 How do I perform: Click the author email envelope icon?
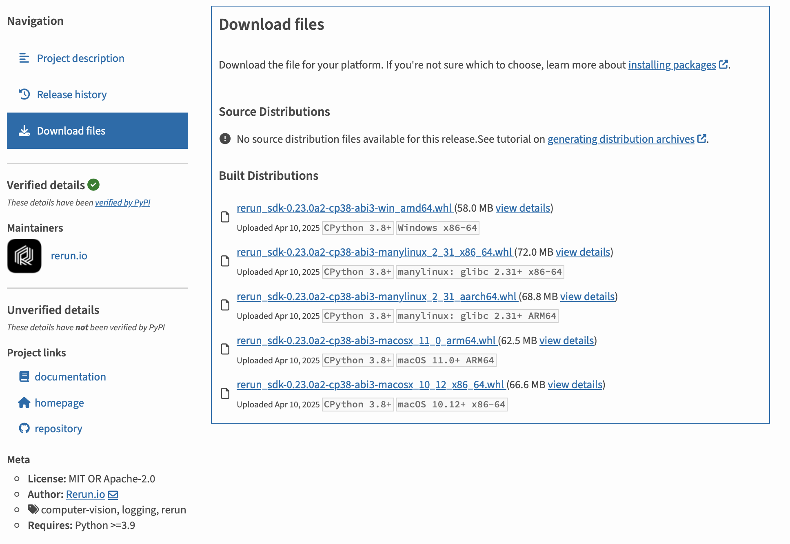(113, 495)
